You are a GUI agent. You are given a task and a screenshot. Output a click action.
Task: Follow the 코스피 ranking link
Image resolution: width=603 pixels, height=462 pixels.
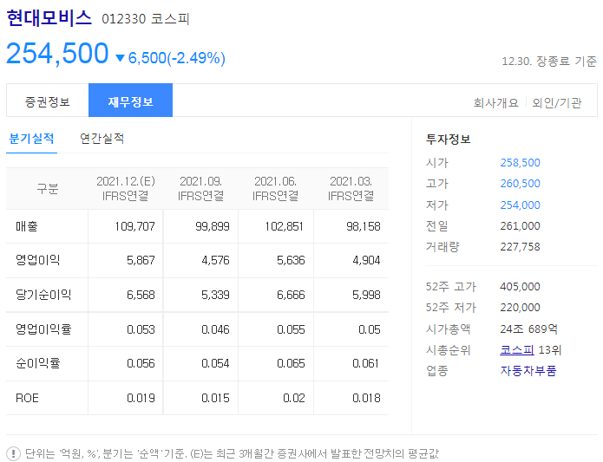tap(517, 350)
